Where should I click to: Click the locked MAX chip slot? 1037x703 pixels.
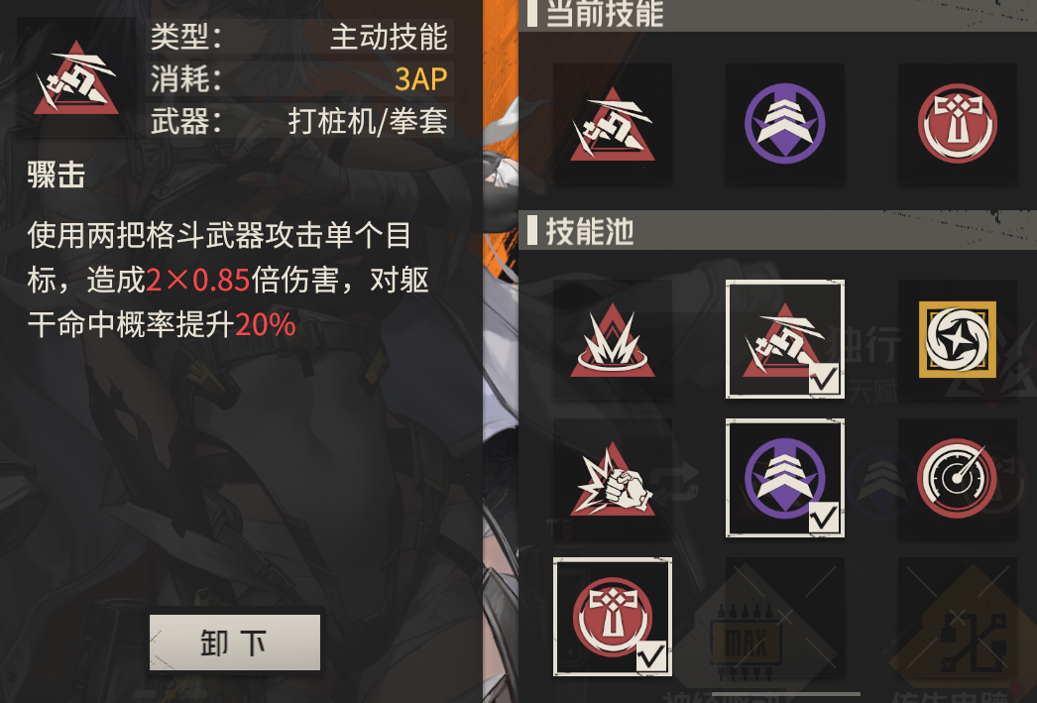tap(785, 617)
